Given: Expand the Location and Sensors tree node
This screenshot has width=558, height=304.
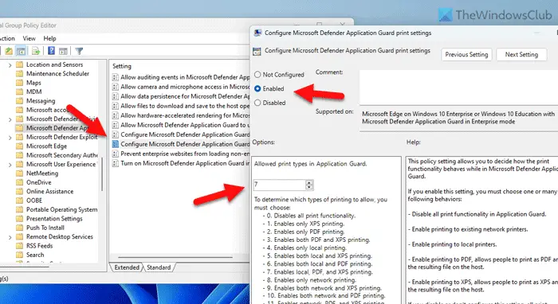Looking at the screenshot, I should click(10, 65).
